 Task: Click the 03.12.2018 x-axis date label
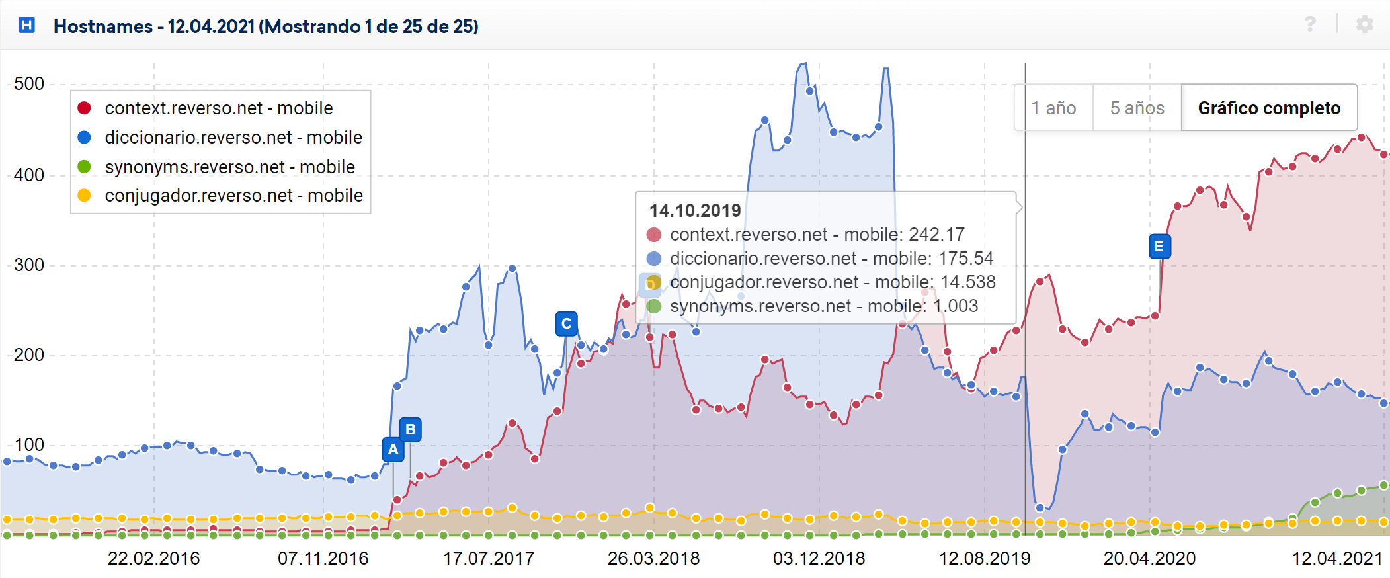[819, 559]
